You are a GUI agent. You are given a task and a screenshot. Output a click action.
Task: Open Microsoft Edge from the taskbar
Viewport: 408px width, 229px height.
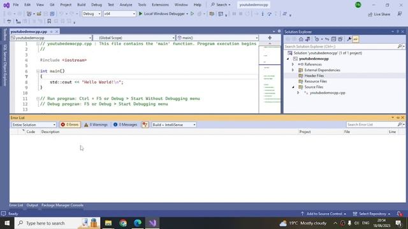click(138, 223)
